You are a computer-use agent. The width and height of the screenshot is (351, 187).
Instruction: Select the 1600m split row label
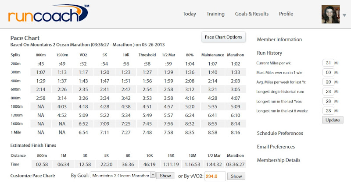[17, 123]
